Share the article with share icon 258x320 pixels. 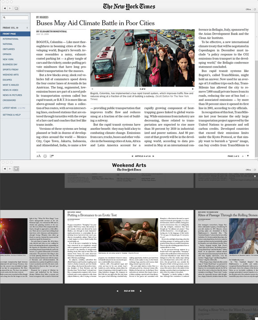52,156
